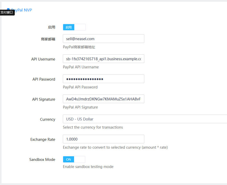227x185 pixels.
Task: Click the 'Enable sandbox testing mode' hint
Action: 88,167
